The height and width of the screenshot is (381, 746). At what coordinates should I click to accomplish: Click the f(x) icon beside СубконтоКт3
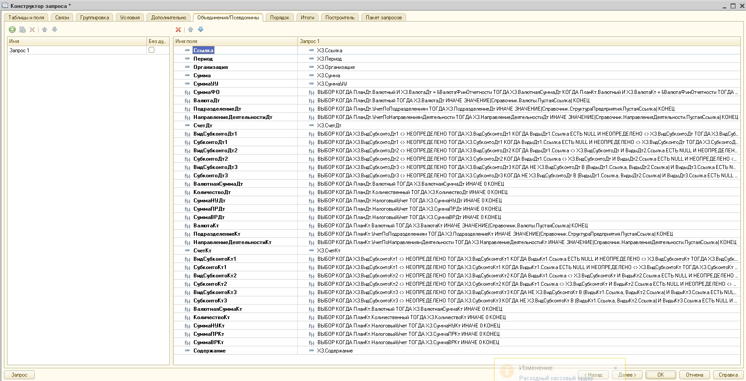(187, 301)
